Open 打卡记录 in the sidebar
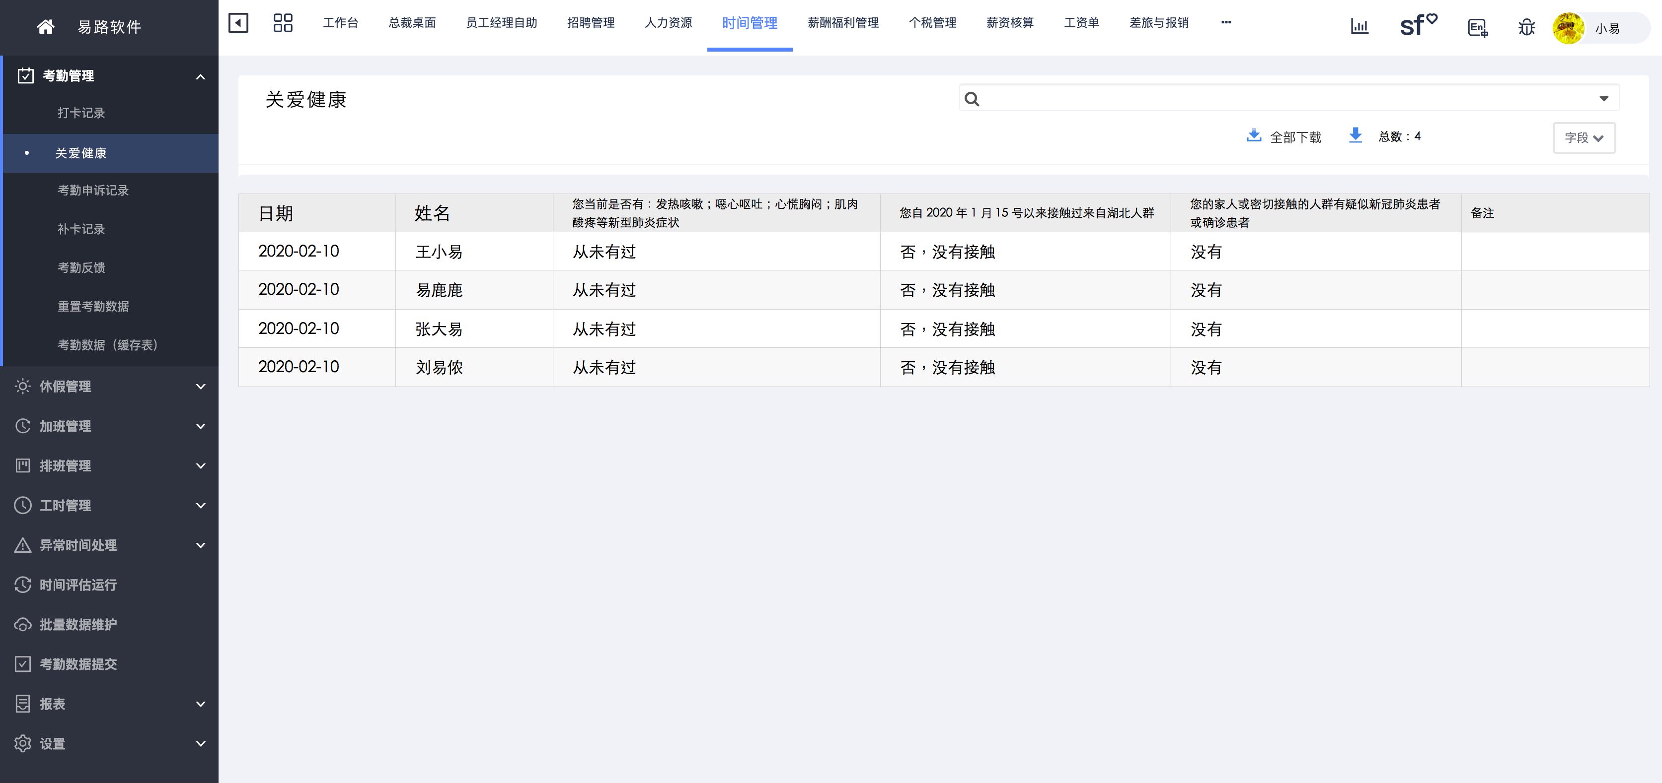1662x783 pixels. (x=81, y=114)
